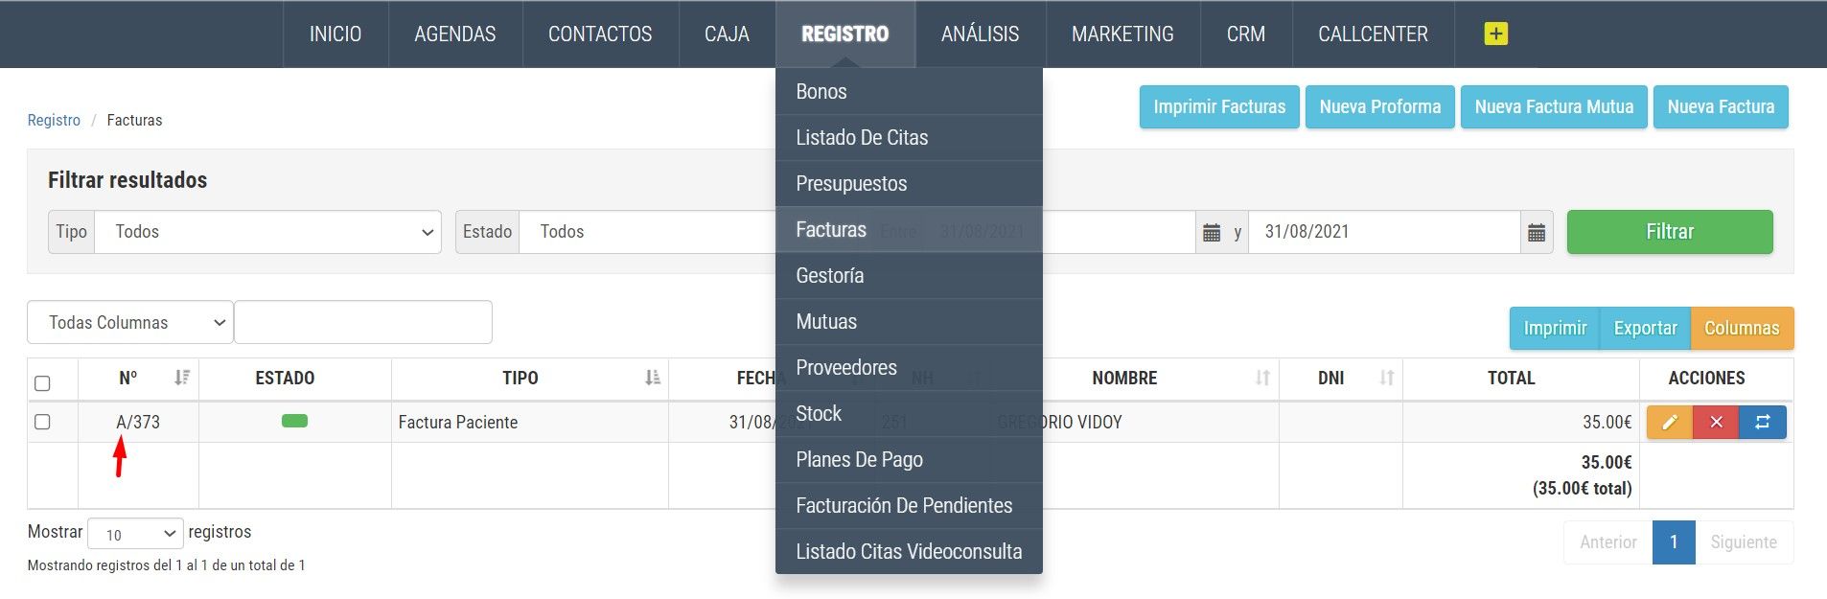Toggle the select-all checkbox in table header
The width and height of the screenshot is (1827, 599).
click(x=42, y=383)
